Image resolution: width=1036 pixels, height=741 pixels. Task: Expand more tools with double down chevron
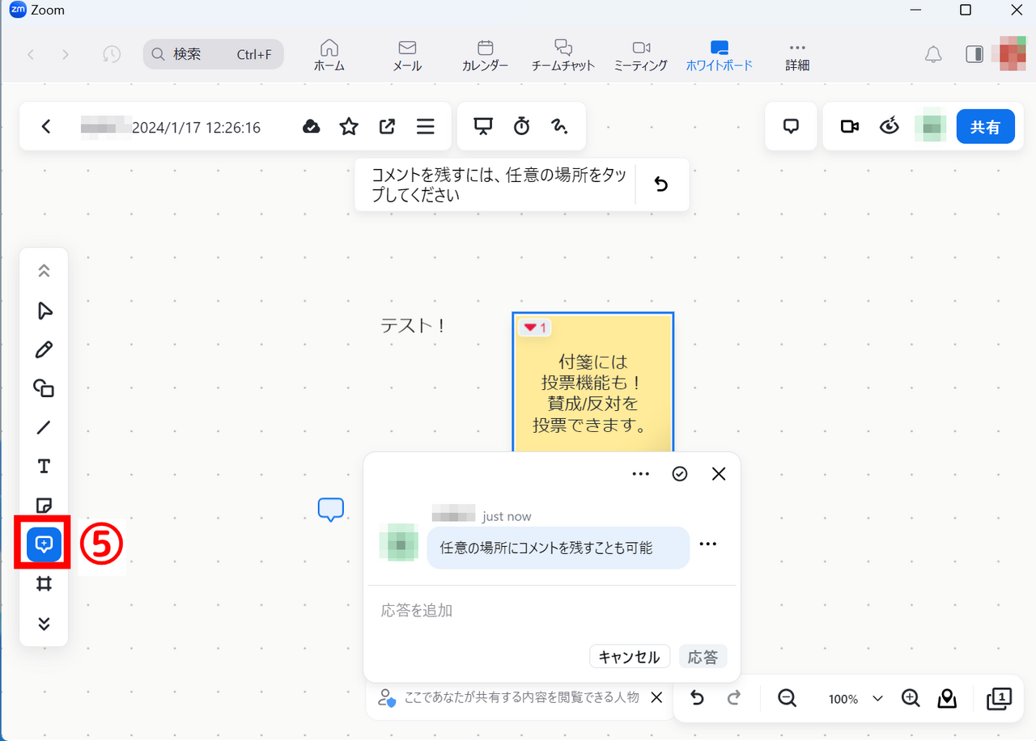click(44, 623)
